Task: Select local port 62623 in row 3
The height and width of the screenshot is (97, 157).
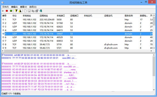Action: [60, 27]
